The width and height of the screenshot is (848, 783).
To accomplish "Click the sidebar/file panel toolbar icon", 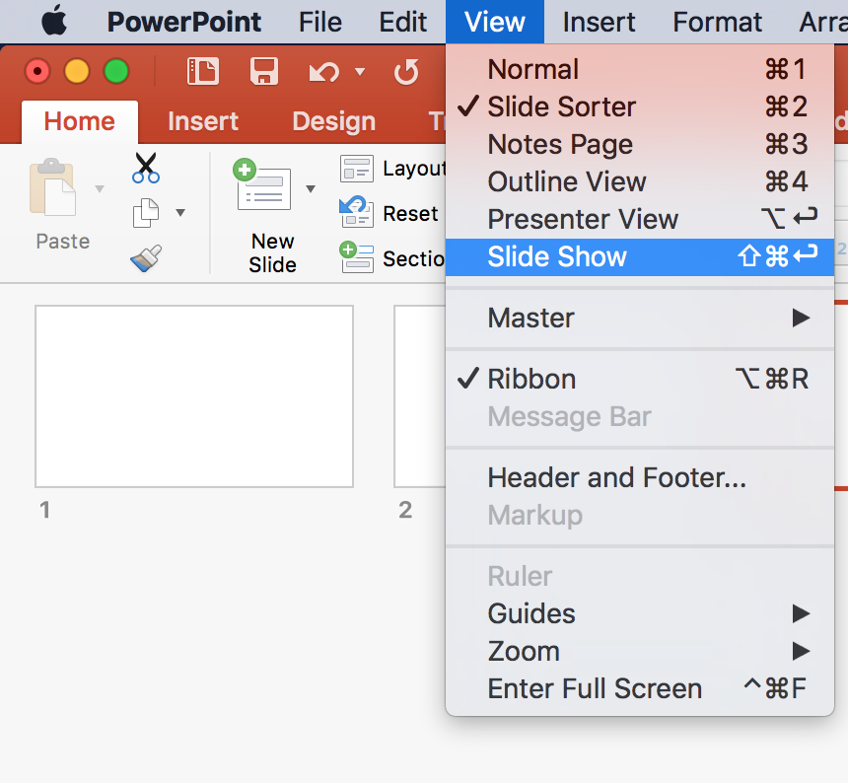I will [x=203, y=71].
